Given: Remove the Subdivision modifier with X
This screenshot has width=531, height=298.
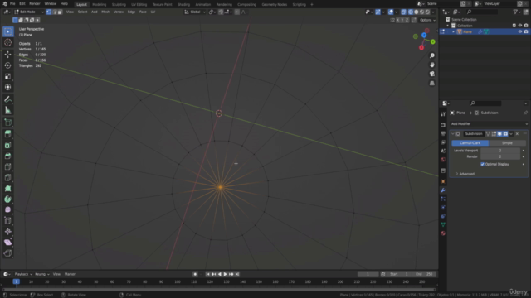Looking at the screenshot, I should tap(517, 134).
